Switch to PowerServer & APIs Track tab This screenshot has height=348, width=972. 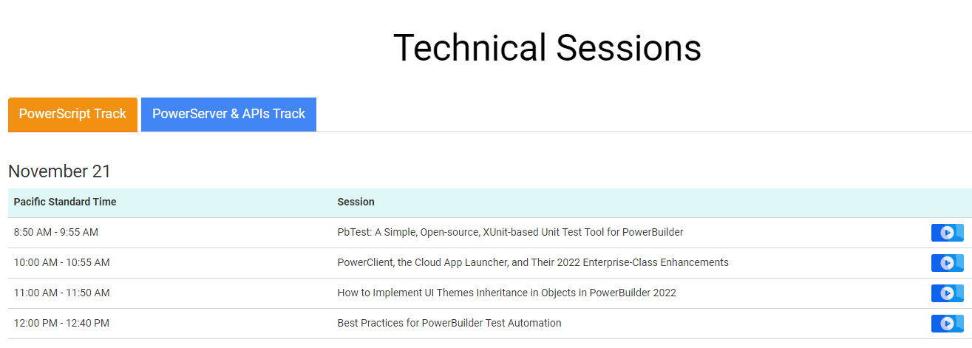click(228, 115)
